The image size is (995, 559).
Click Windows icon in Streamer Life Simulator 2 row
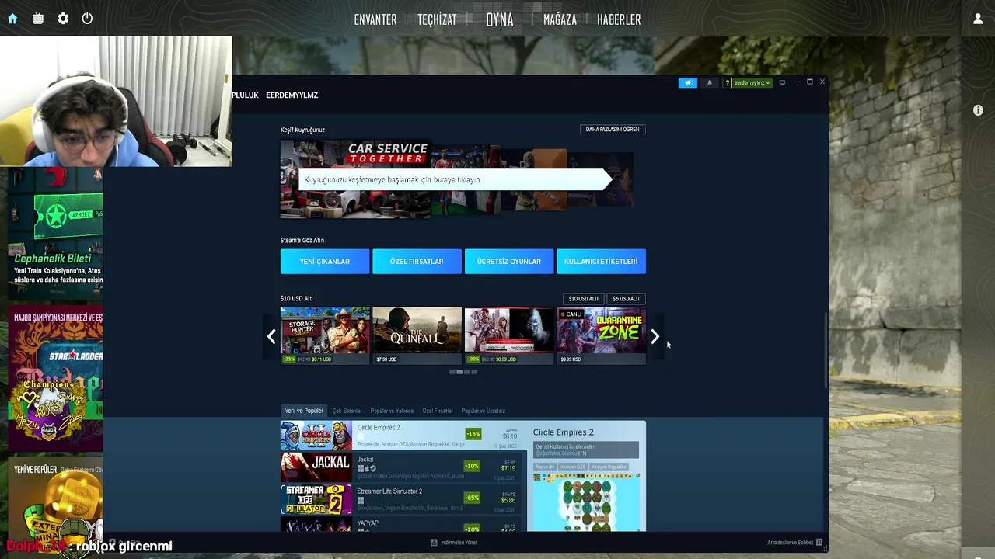coord(361,501)
